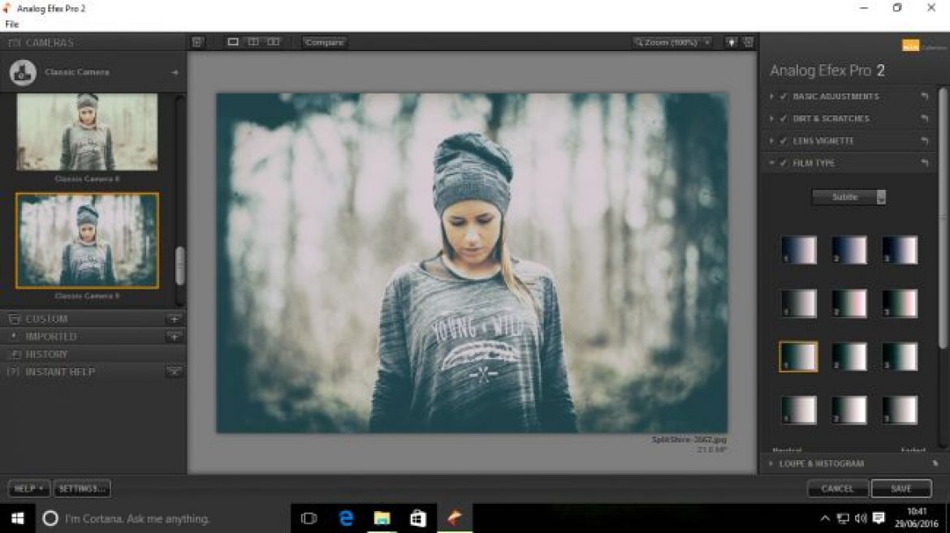This screenshot has width=950, height=533.
Task: Click the Classic Camera icon in Cameras panel
Action: coord(22,71)
